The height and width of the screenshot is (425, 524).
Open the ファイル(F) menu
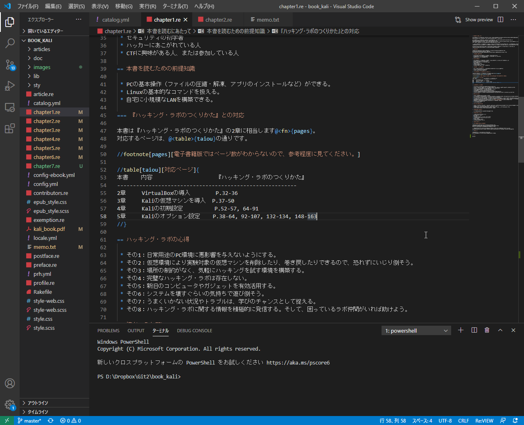(x=28, y=6)
